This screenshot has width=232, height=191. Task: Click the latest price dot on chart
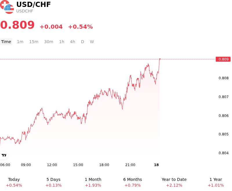point(160,59)
